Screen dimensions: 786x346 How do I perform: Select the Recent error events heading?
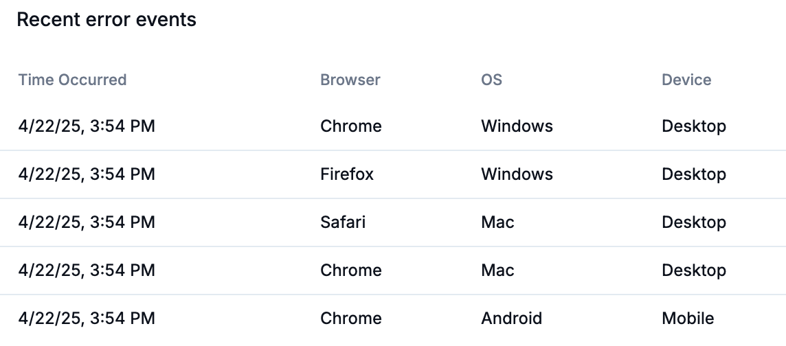(106, 19)
